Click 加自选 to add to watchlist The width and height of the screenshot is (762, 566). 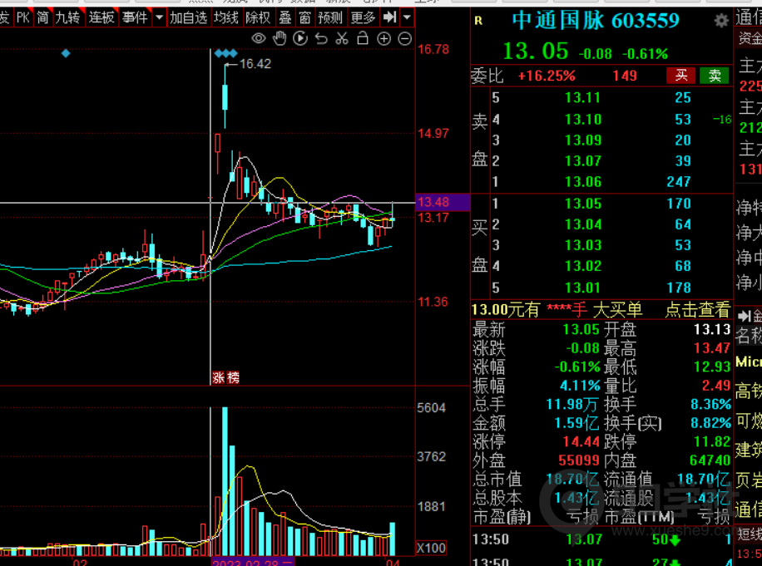(188, 17)
